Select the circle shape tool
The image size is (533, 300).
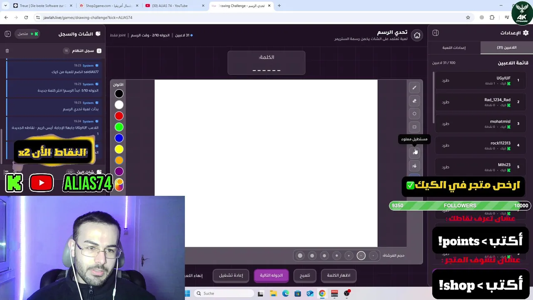point(414,114)
